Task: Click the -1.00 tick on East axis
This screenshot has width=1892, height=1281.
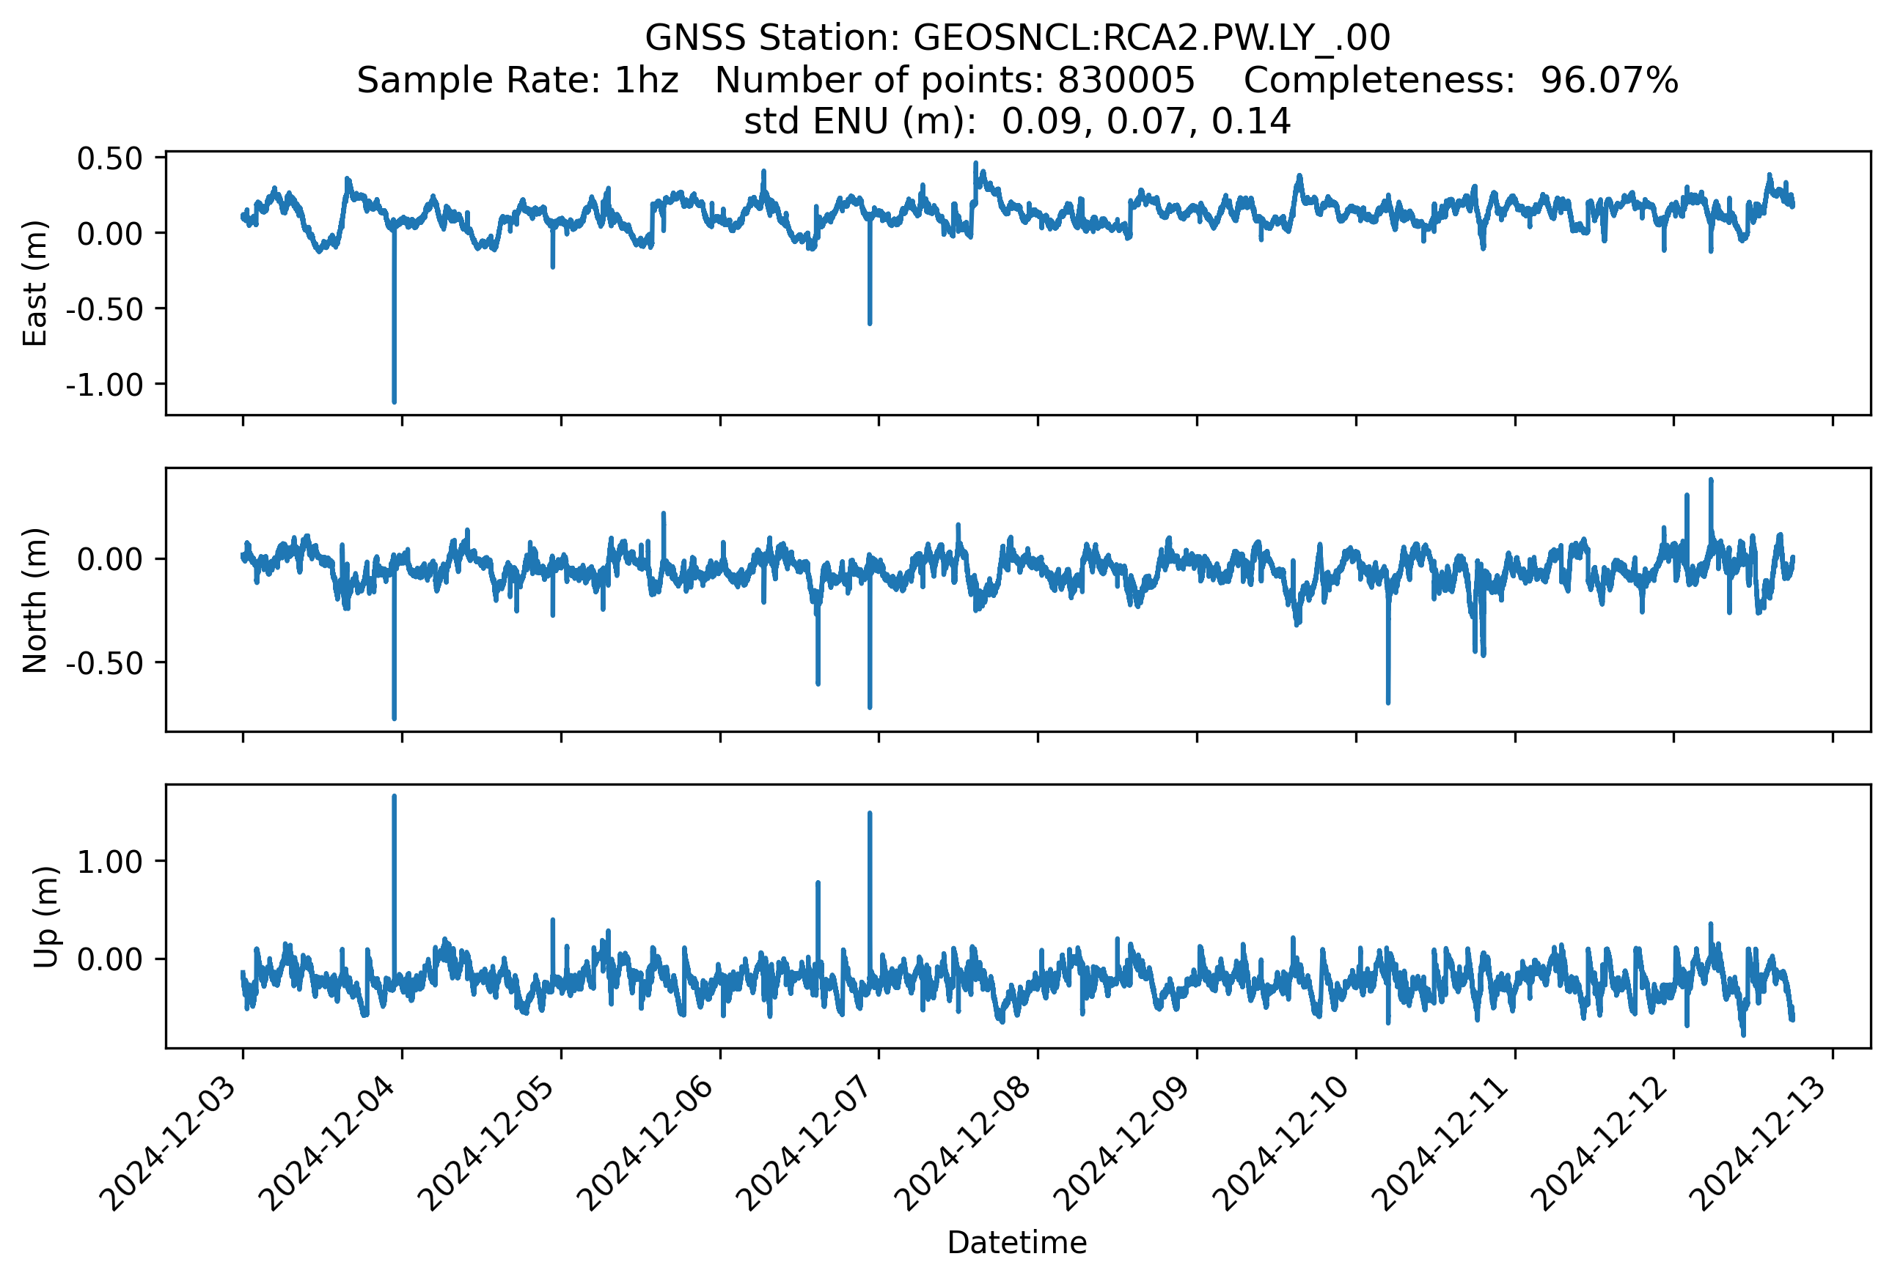Action: (x=104, y=385)
